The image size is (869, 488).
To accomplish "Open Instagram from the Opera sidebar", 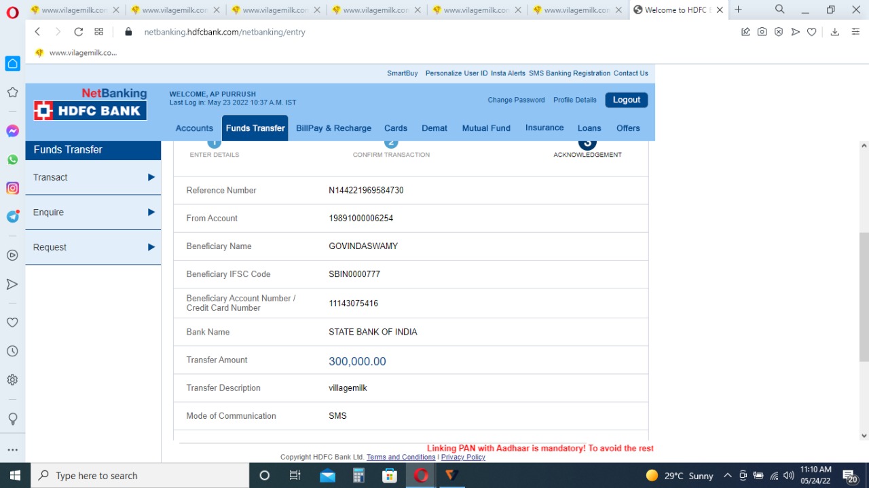I will [12, 188].
